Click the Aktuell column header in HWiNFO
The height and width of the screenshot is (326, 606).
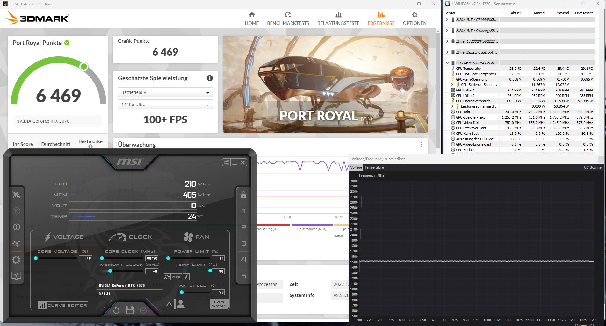[x=511, y=13]
